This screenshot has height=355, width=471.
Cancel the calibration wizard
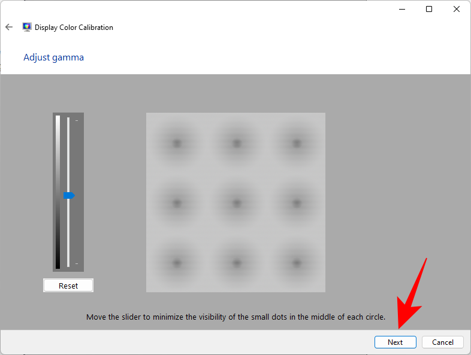coord(442,342)
